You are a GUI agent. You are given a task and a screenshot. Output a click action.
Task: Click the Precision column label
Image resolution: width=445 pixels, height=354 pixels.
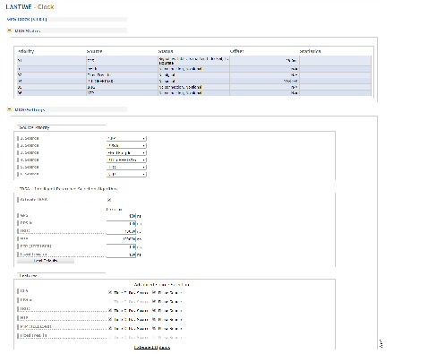(x=115, y=209)
